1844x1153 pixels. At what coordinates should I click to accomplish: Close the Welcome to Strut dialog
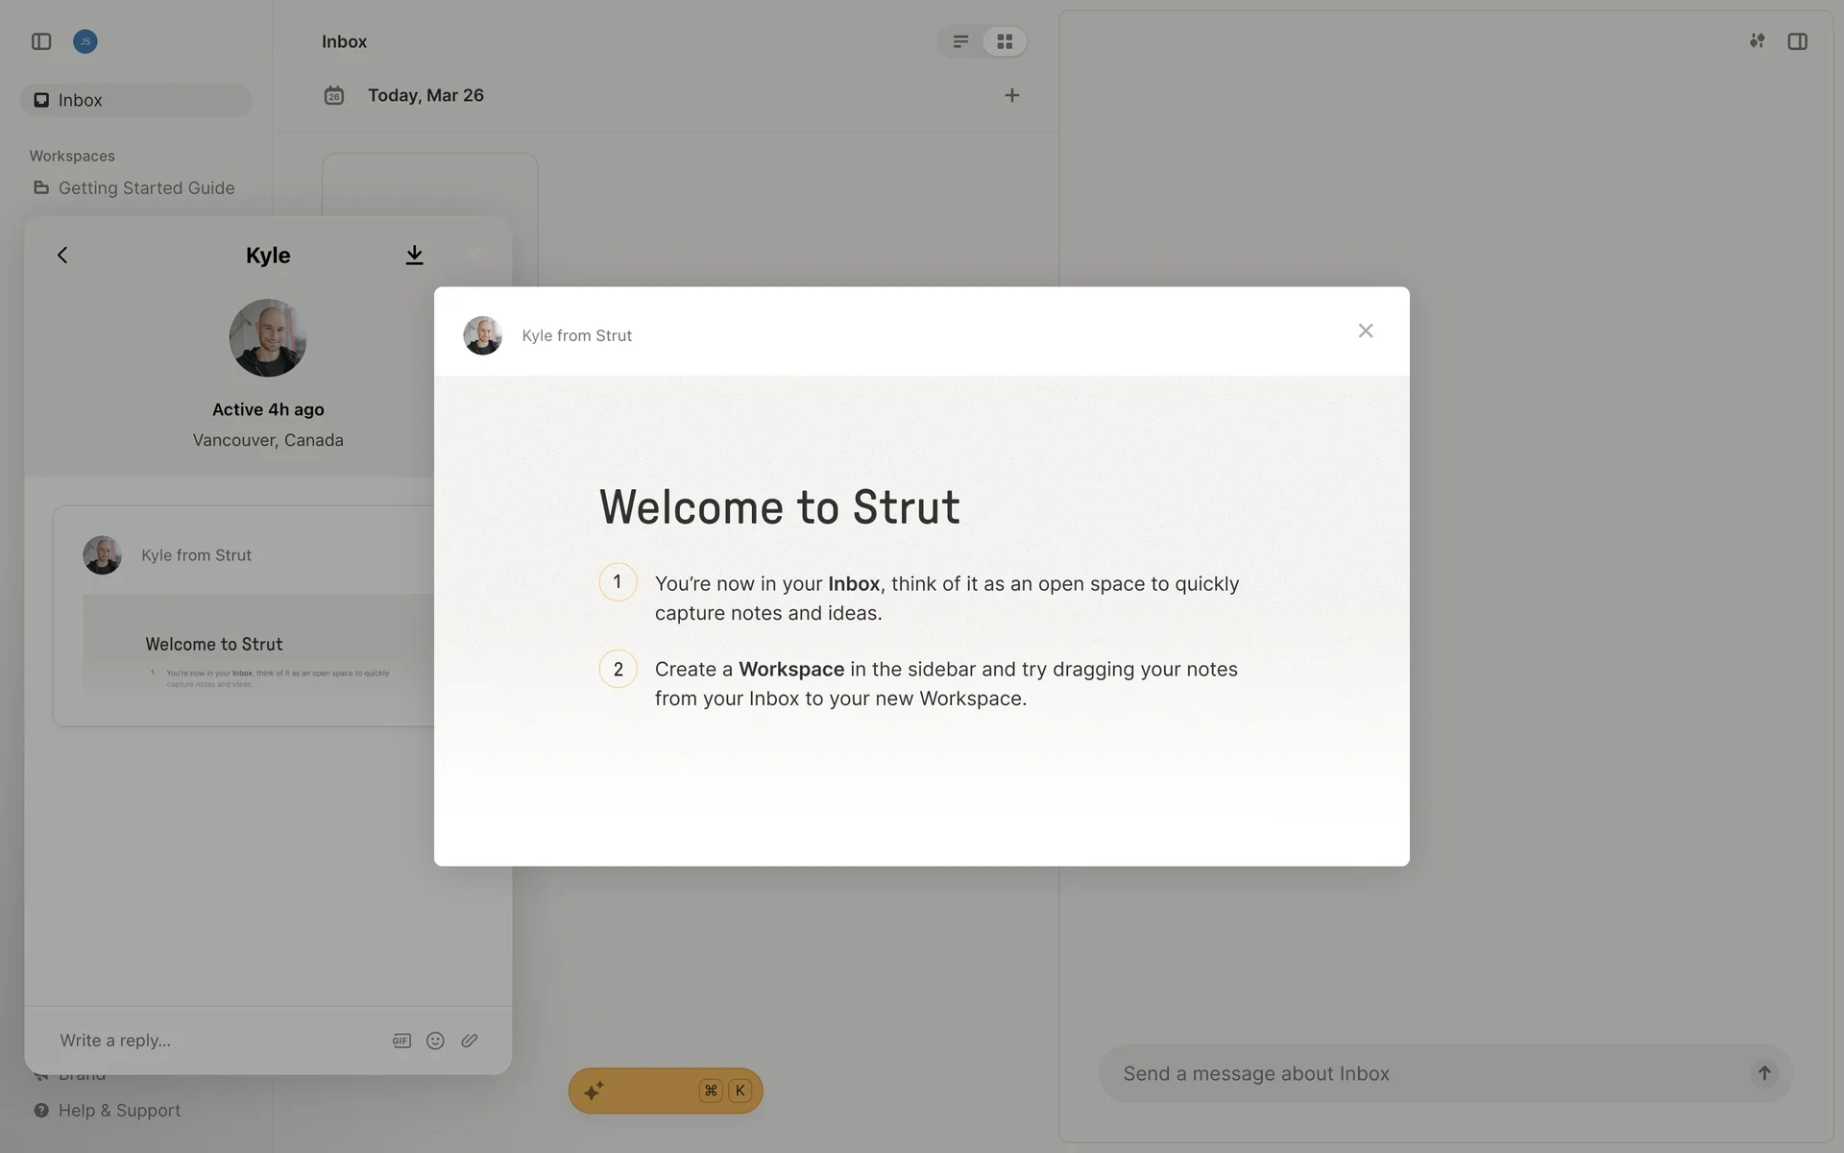[x=1365, y=331]
